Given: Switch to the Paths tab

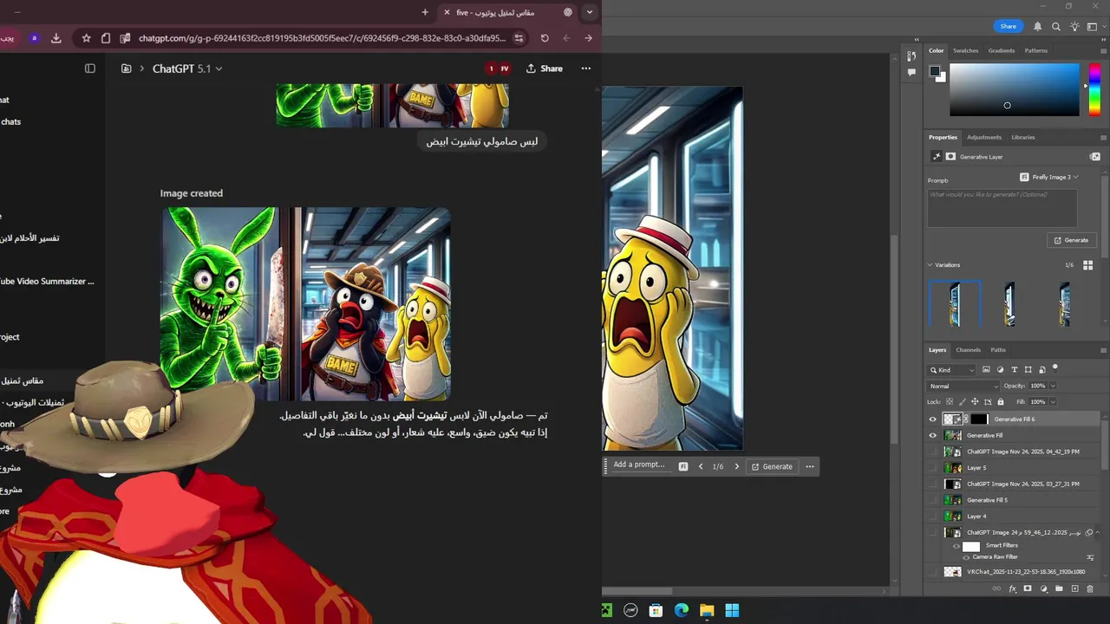Looking at the screenshot, I should (998, 350).
